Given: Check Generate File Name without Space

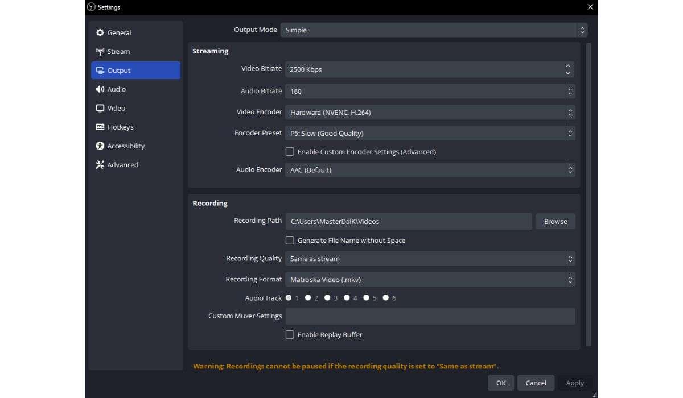Looking at the screenshot, I should (290, 240).
